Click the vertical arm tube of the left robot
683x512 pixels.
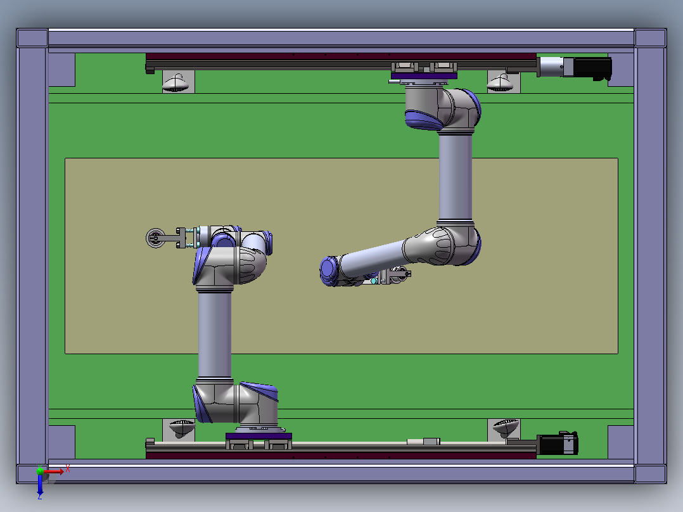click(214, 335)
